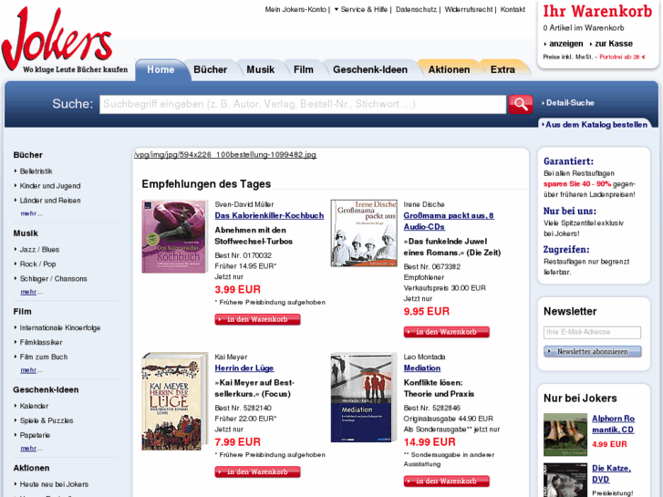Click the broken banner image link
This screenshot has height=497, width=663.
(x=225, y=155)
